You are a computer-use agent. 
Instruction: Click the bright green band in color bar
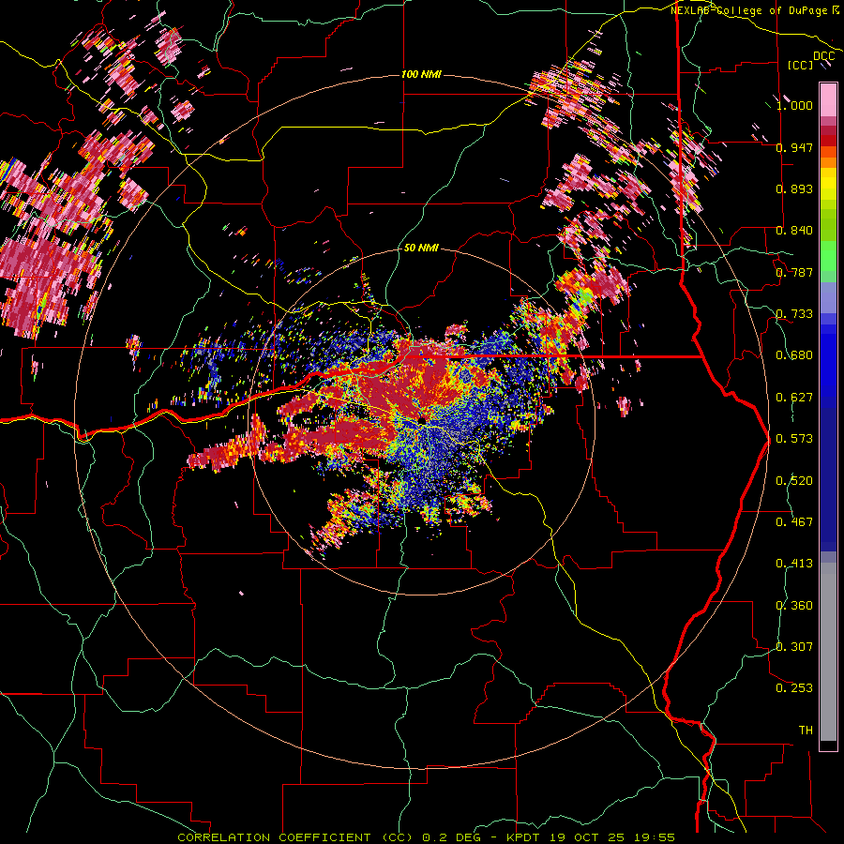[x=828, y=255]
